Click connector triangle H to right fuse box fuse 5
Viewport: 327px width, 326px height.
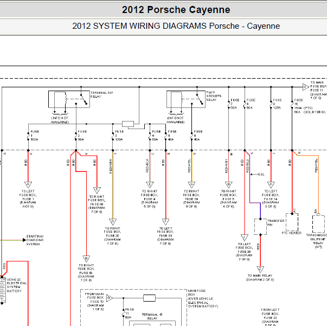pos(228,184)
